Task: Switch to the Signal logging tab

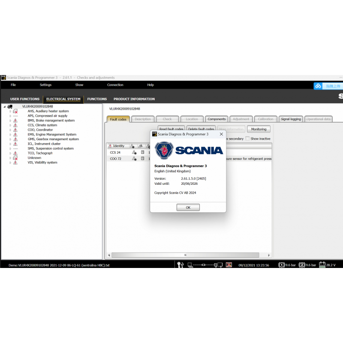Action: click(291, 119)
